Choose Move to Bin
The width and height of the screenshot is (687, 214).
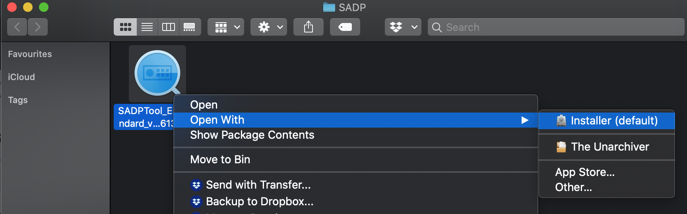[x=220, y=159]
